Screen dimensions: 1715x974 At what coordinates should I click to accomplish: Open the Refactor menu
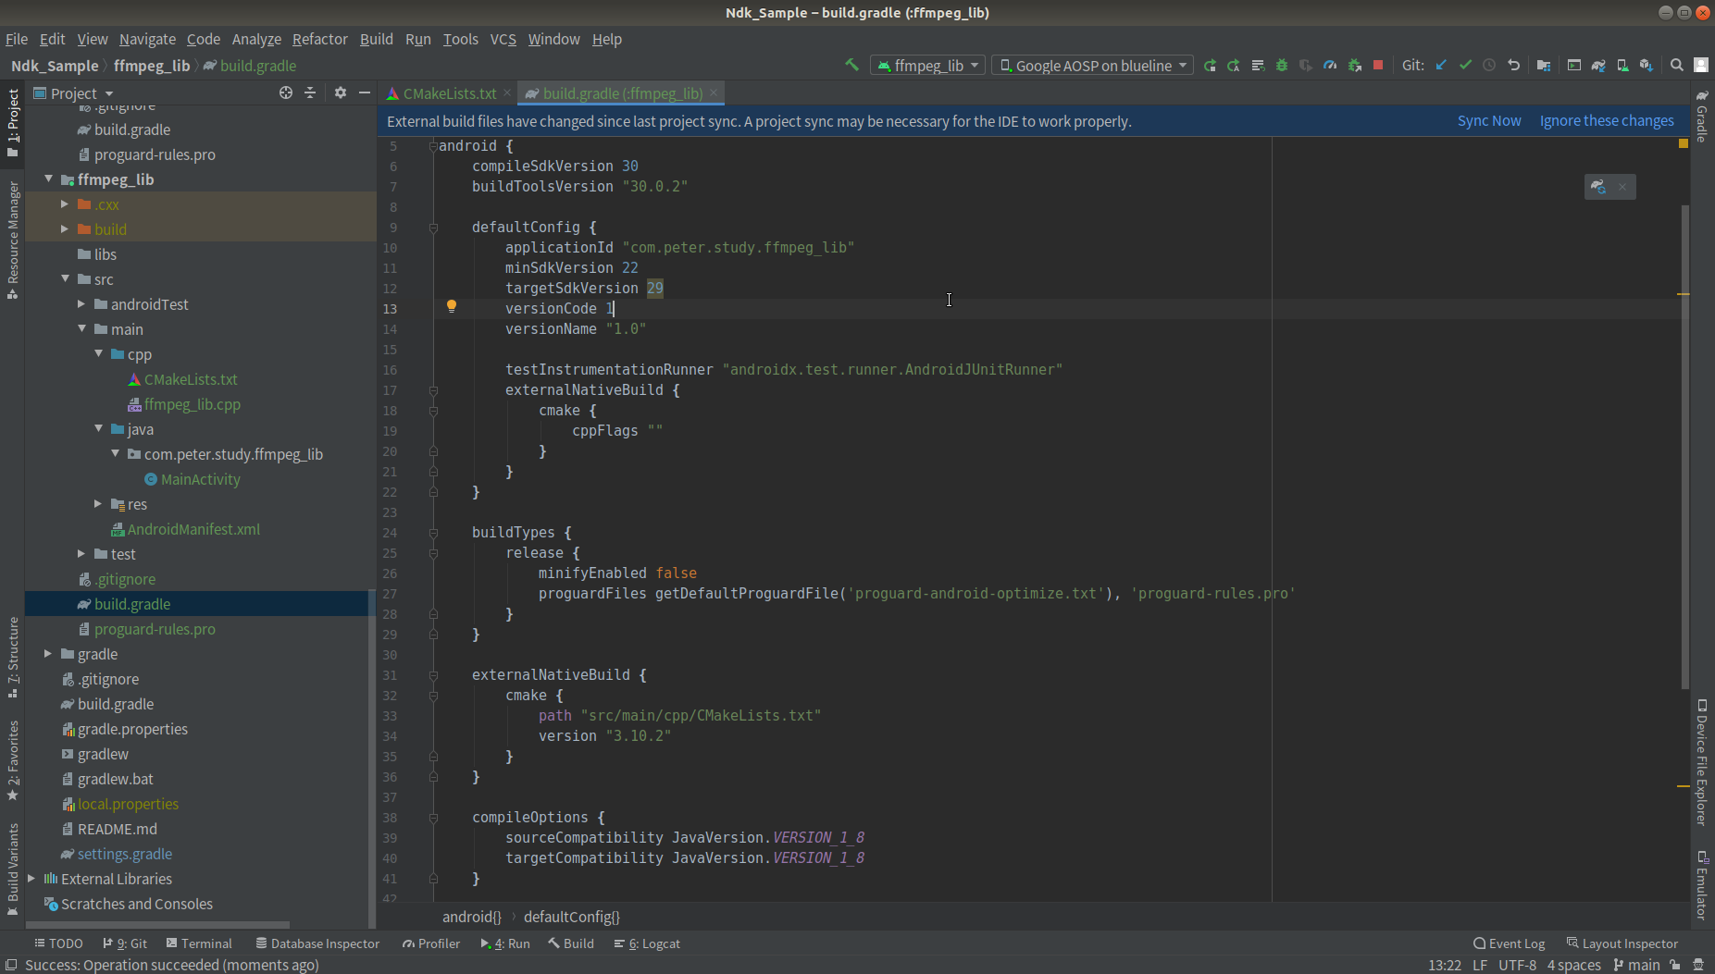pos(320,39)
